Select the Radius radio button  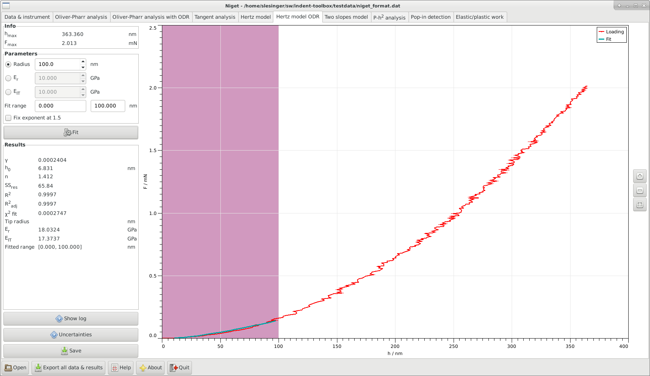point(8,64)
